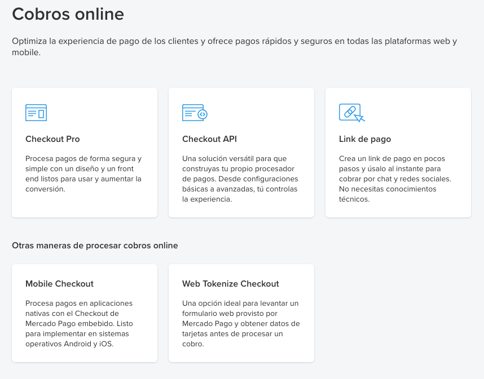Open the Checkout Pro card title
The height and width of the screenshot is (379, 484).
tap(52, 139)
